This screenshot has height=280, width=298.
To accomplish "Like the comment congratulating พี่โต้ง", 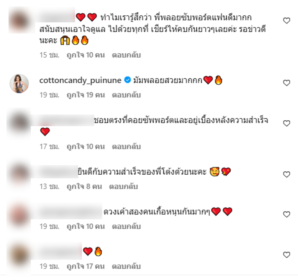I will (x=286, y=174).
